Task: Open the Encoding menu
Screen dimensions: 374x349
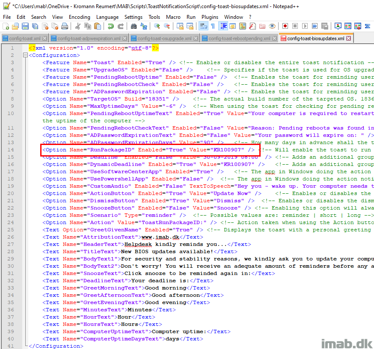Action: (80, 17)
